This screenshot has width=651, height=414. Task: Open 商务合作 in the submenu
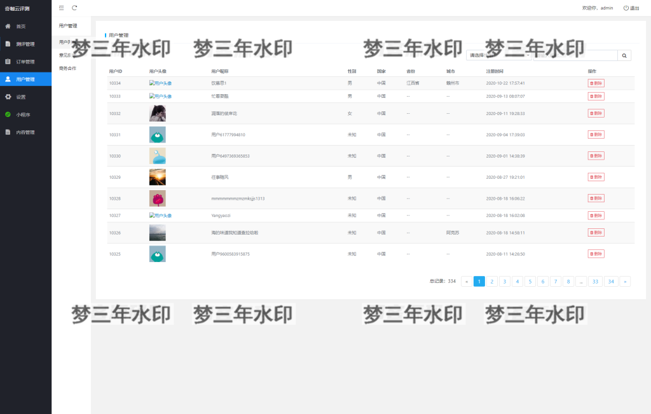click(67, 69)
